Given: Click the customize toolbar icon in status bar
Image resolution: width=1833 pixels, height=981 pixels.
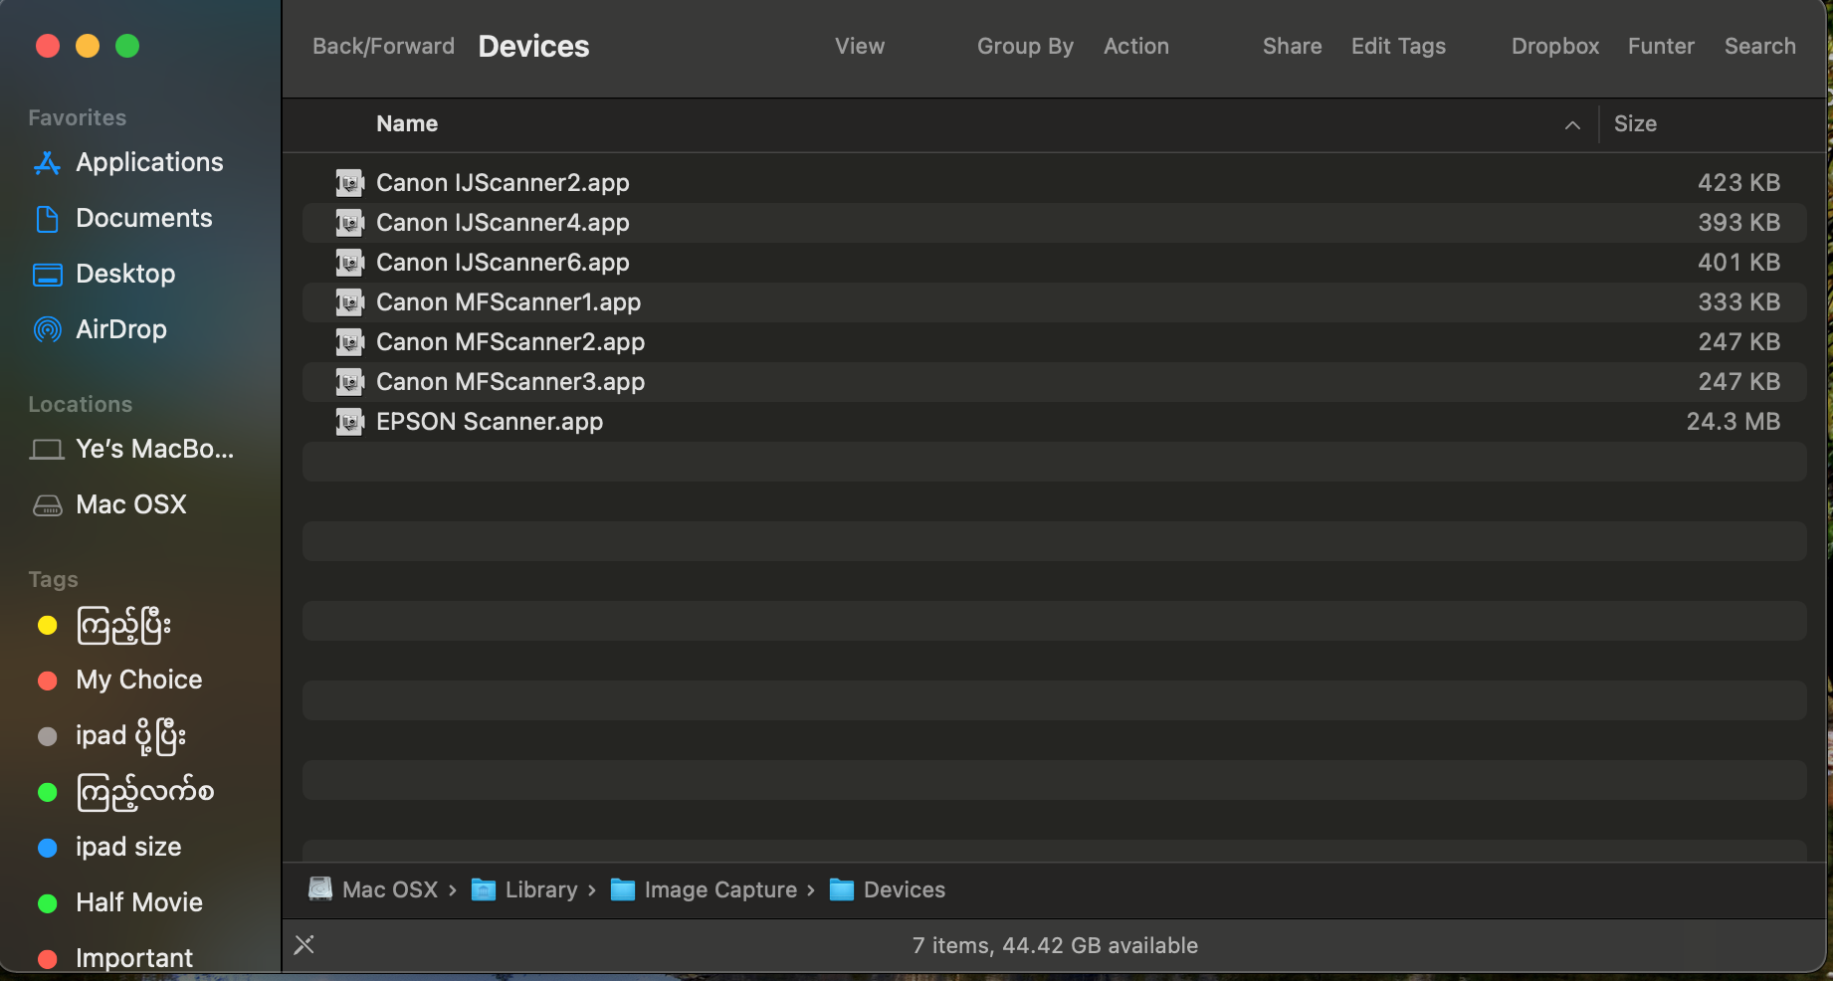Looking at the screenshot, I should pos(305,945).
